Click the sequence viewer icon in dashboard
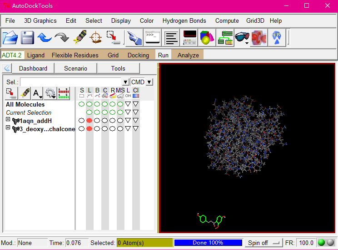The width and height of the screenshot is (338, 250). [x=65, y=93]
